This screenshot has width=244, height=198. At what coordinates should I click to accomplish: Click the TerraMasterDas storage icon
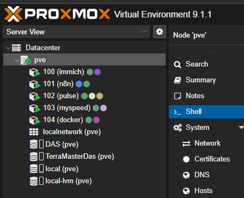[34, 157]
